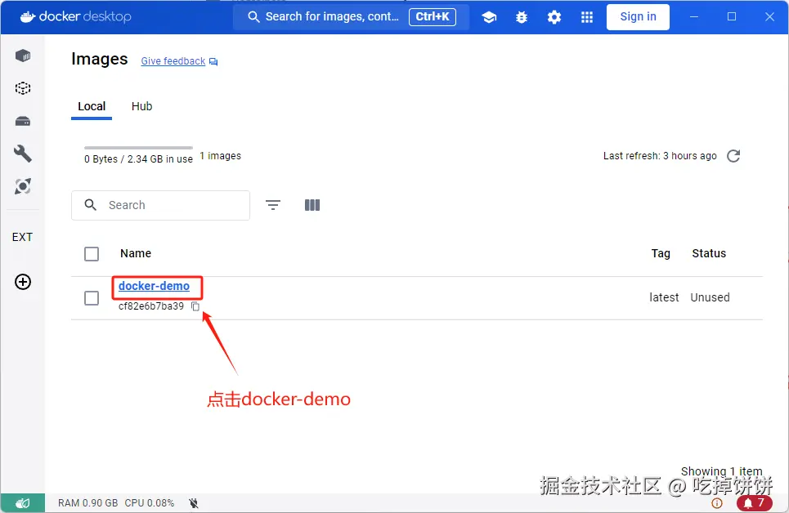Minimize the Docker Desktop window
Image resolution: width=789 pixels, height=513 pixels.
click(x=694, y=16)
